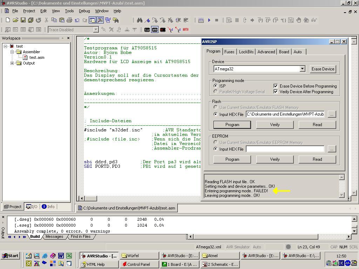Click the Print icon in toolbar
This screenshot has width=359, height=269.
69,20
